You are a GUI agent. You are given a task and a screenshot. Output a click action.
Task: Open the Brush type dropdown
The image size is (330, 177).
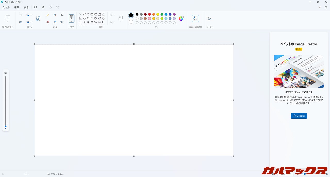(x=71, y=21)
